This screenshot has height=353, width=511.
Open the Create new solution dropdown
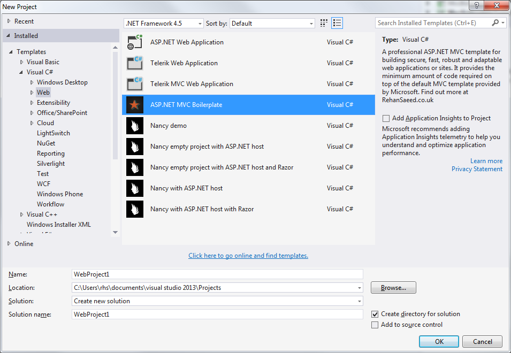[360, 301]
